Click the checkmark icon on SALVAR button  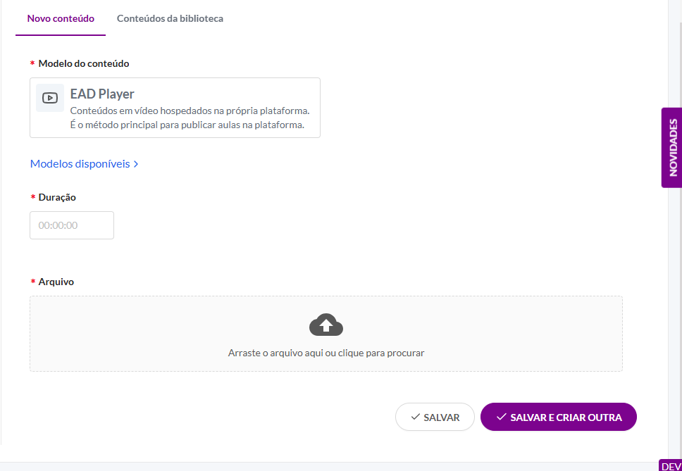click(416, 417)
